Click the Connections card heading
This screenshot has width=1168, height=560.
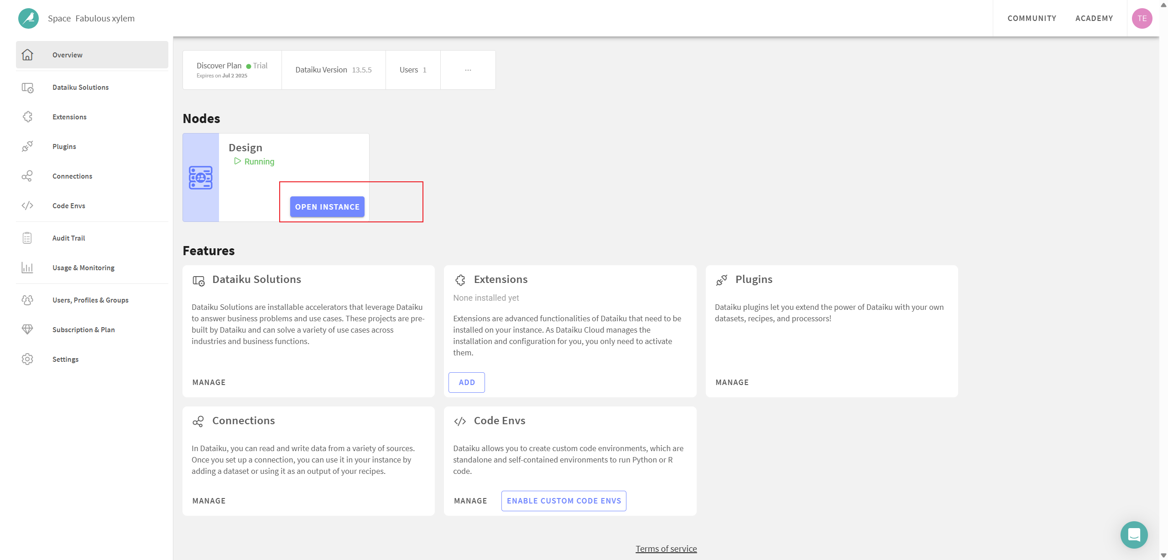244,421
